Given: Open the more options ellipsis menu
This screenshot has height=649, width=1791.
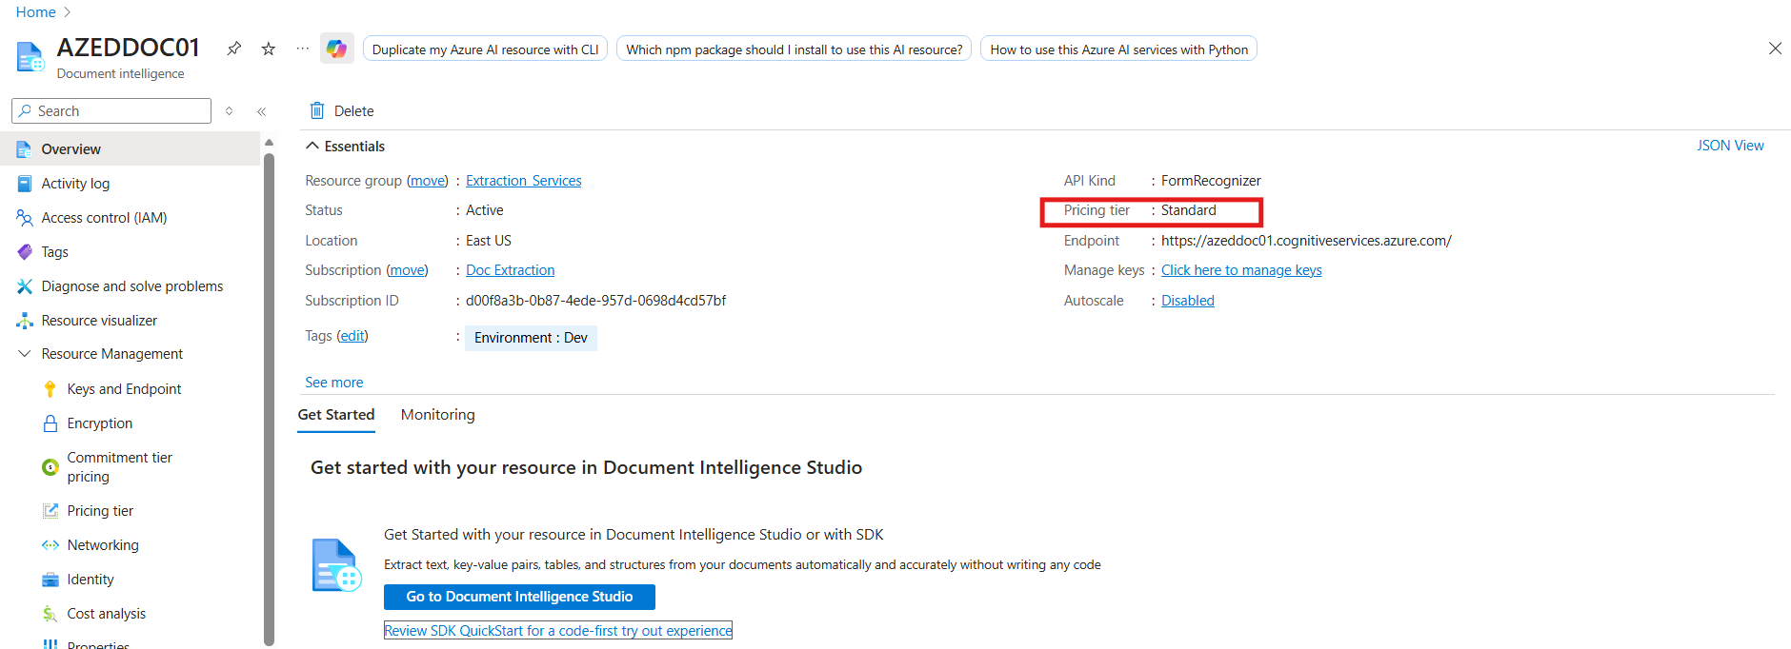Looking at the screenshot, I should [302, 49].
